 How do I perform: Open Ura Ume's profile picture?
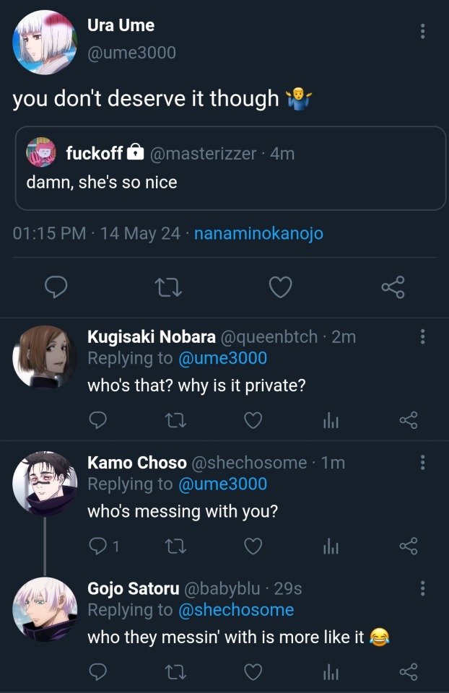pos(45,42)
